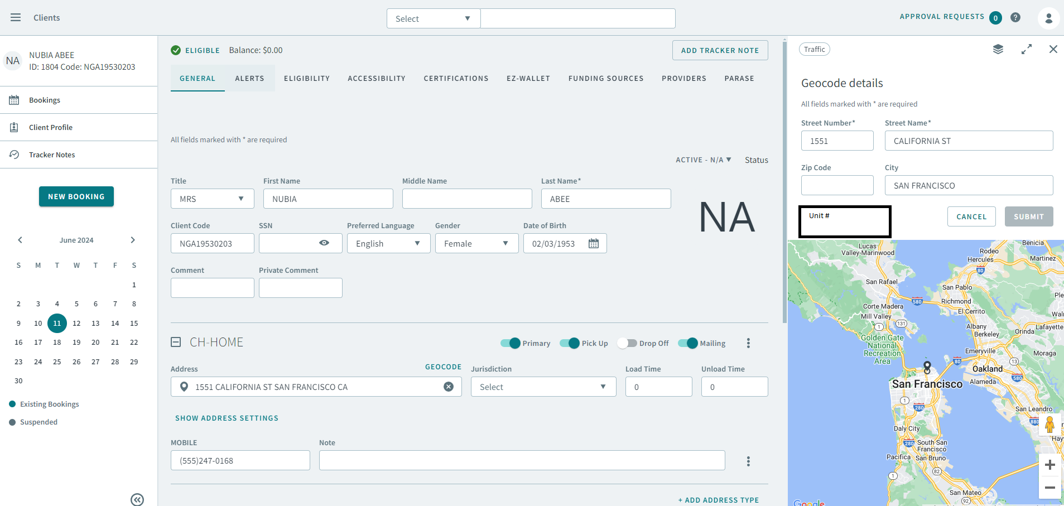The width and height of the screenshot is (1064, 506).
Task: Show the hidden SSN value
Action: click(324, 243)
